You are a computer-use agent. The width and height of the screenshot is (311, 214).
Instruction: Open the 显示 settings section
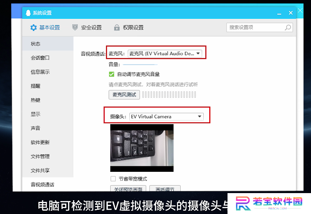(x=48, y=114)
